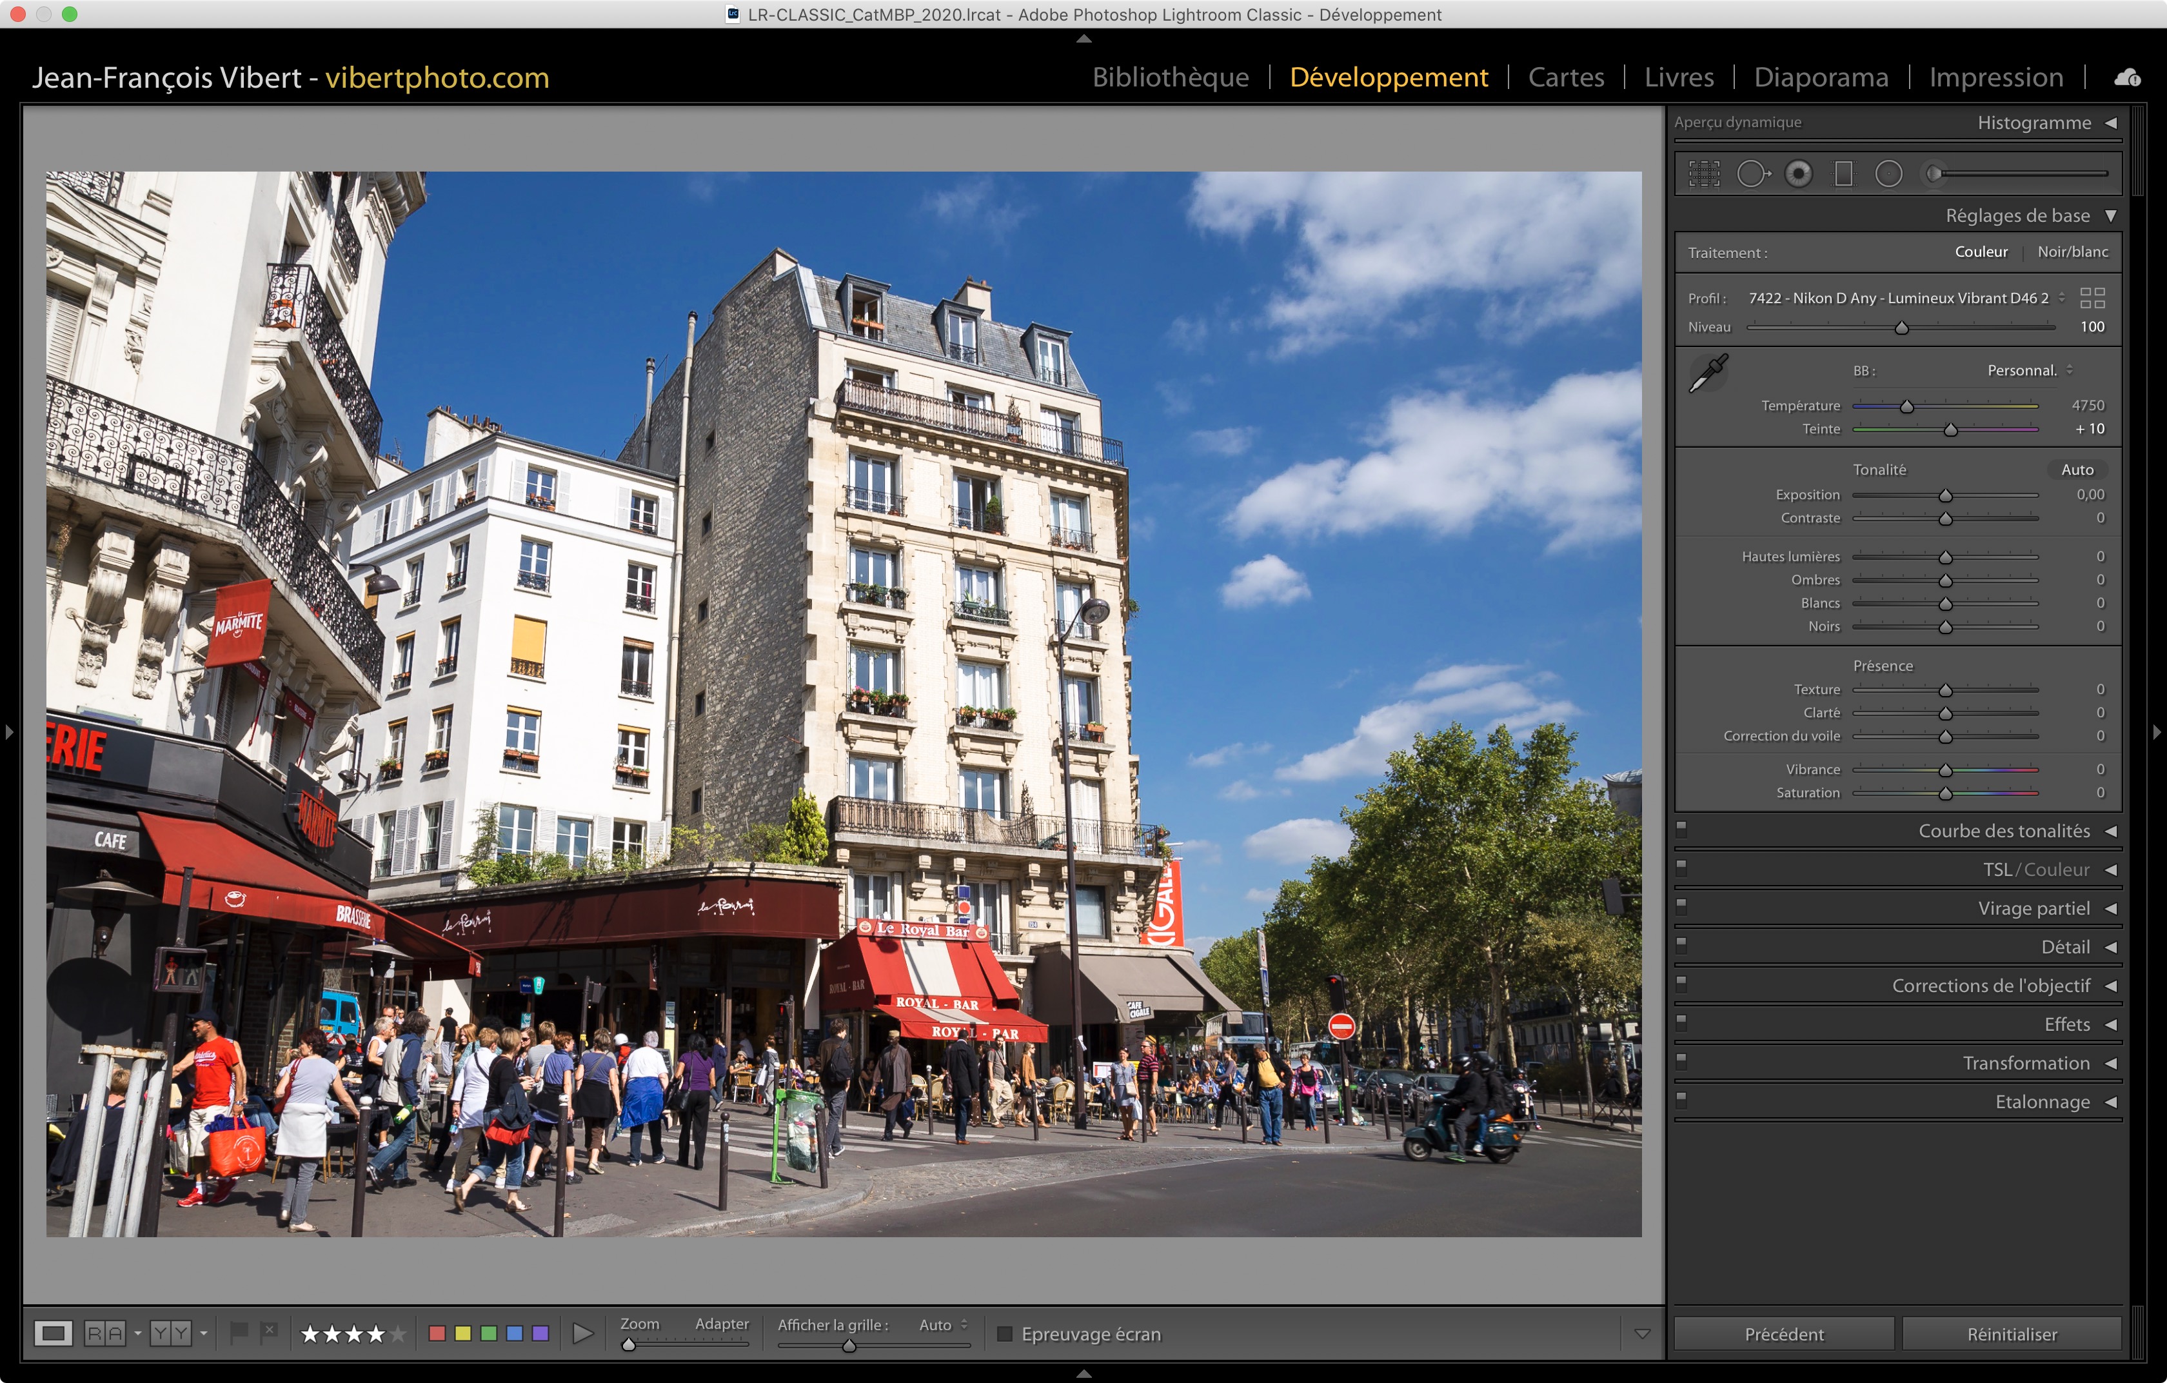Select the red eye correction tool
Screen dimensions: 2167x1383
pyautogui.click(x=1798, y=174)
